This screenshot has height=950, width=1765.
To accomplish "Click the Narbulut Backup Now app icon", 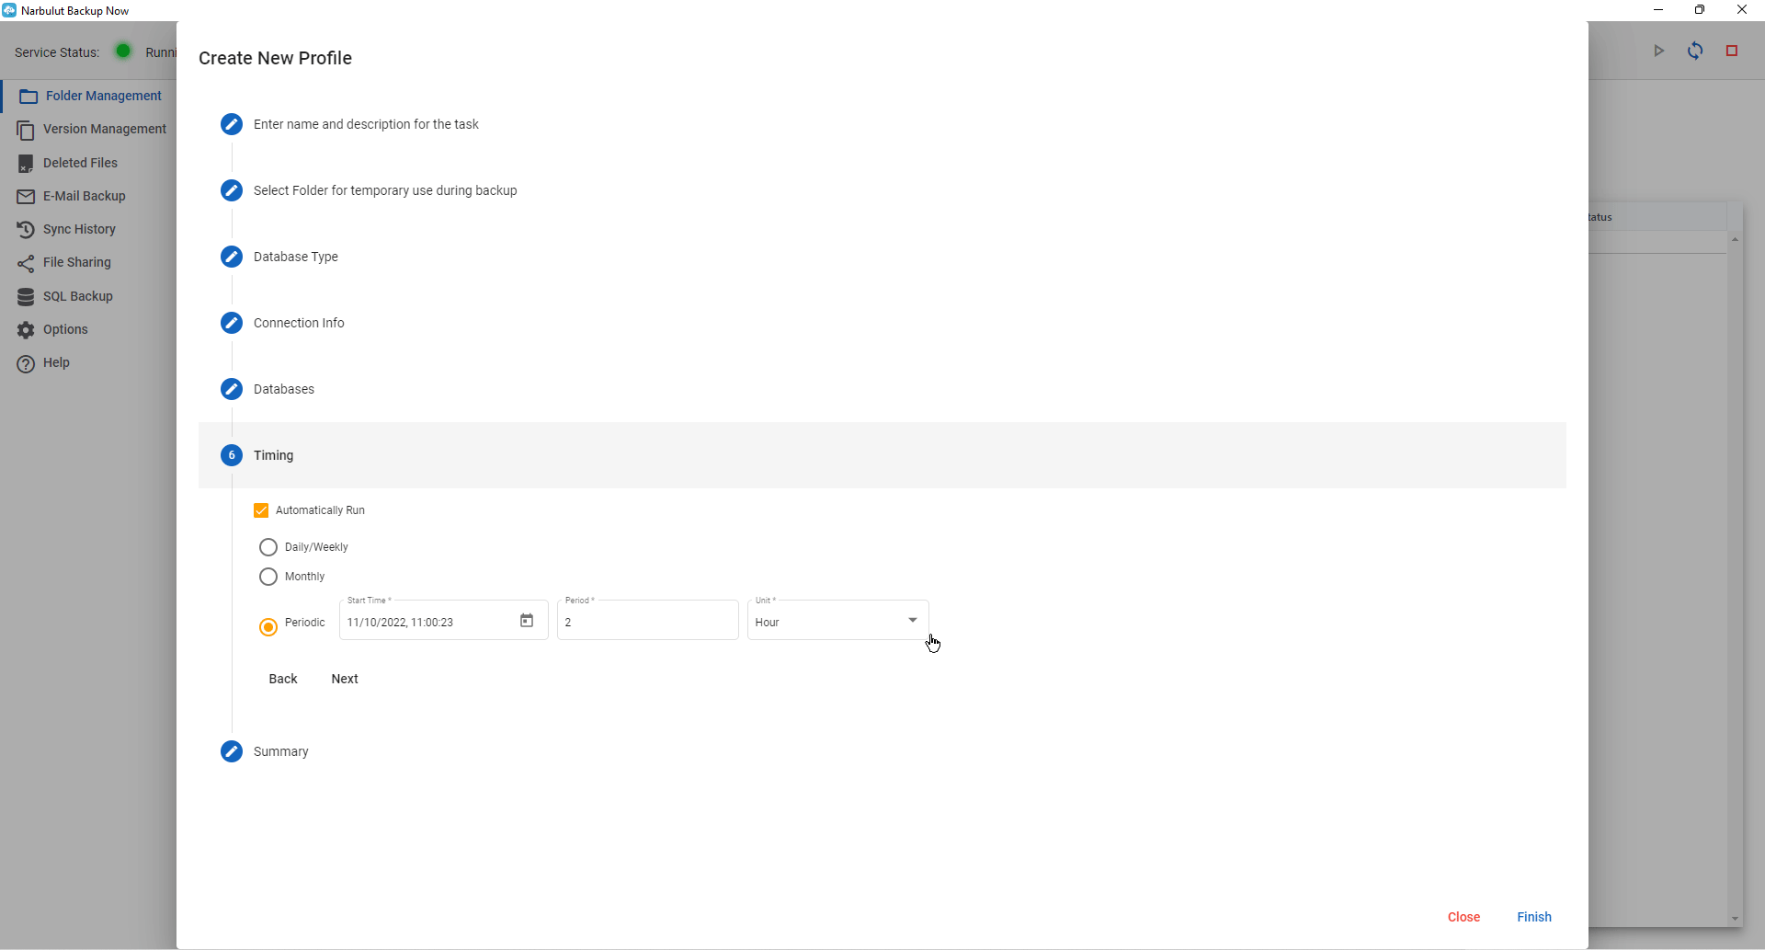I will 9,10.
